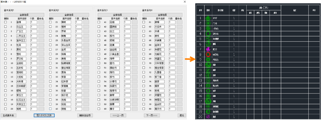Tick the delete checkbox for 香樟 (row 1)
321x120 pixels.
6,22
